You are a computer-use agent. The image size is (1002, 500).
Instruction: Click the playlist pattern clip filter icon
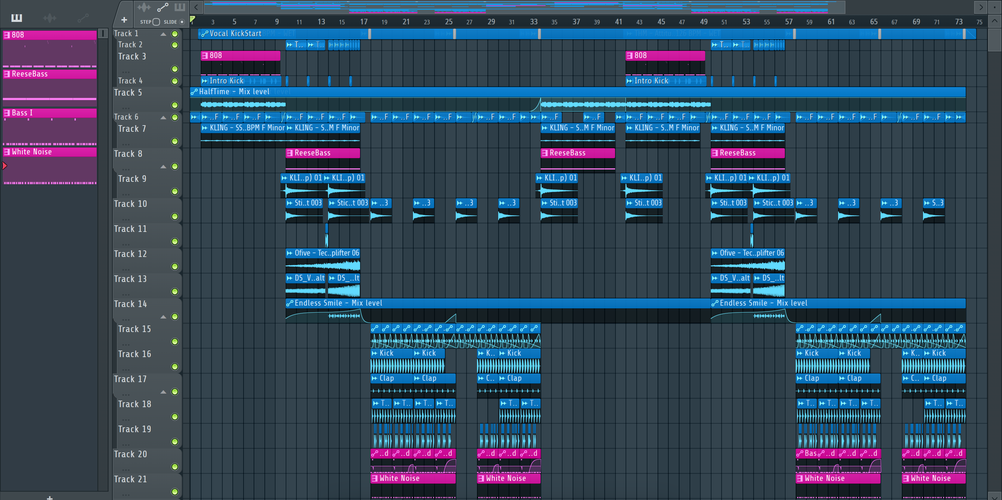180,7
